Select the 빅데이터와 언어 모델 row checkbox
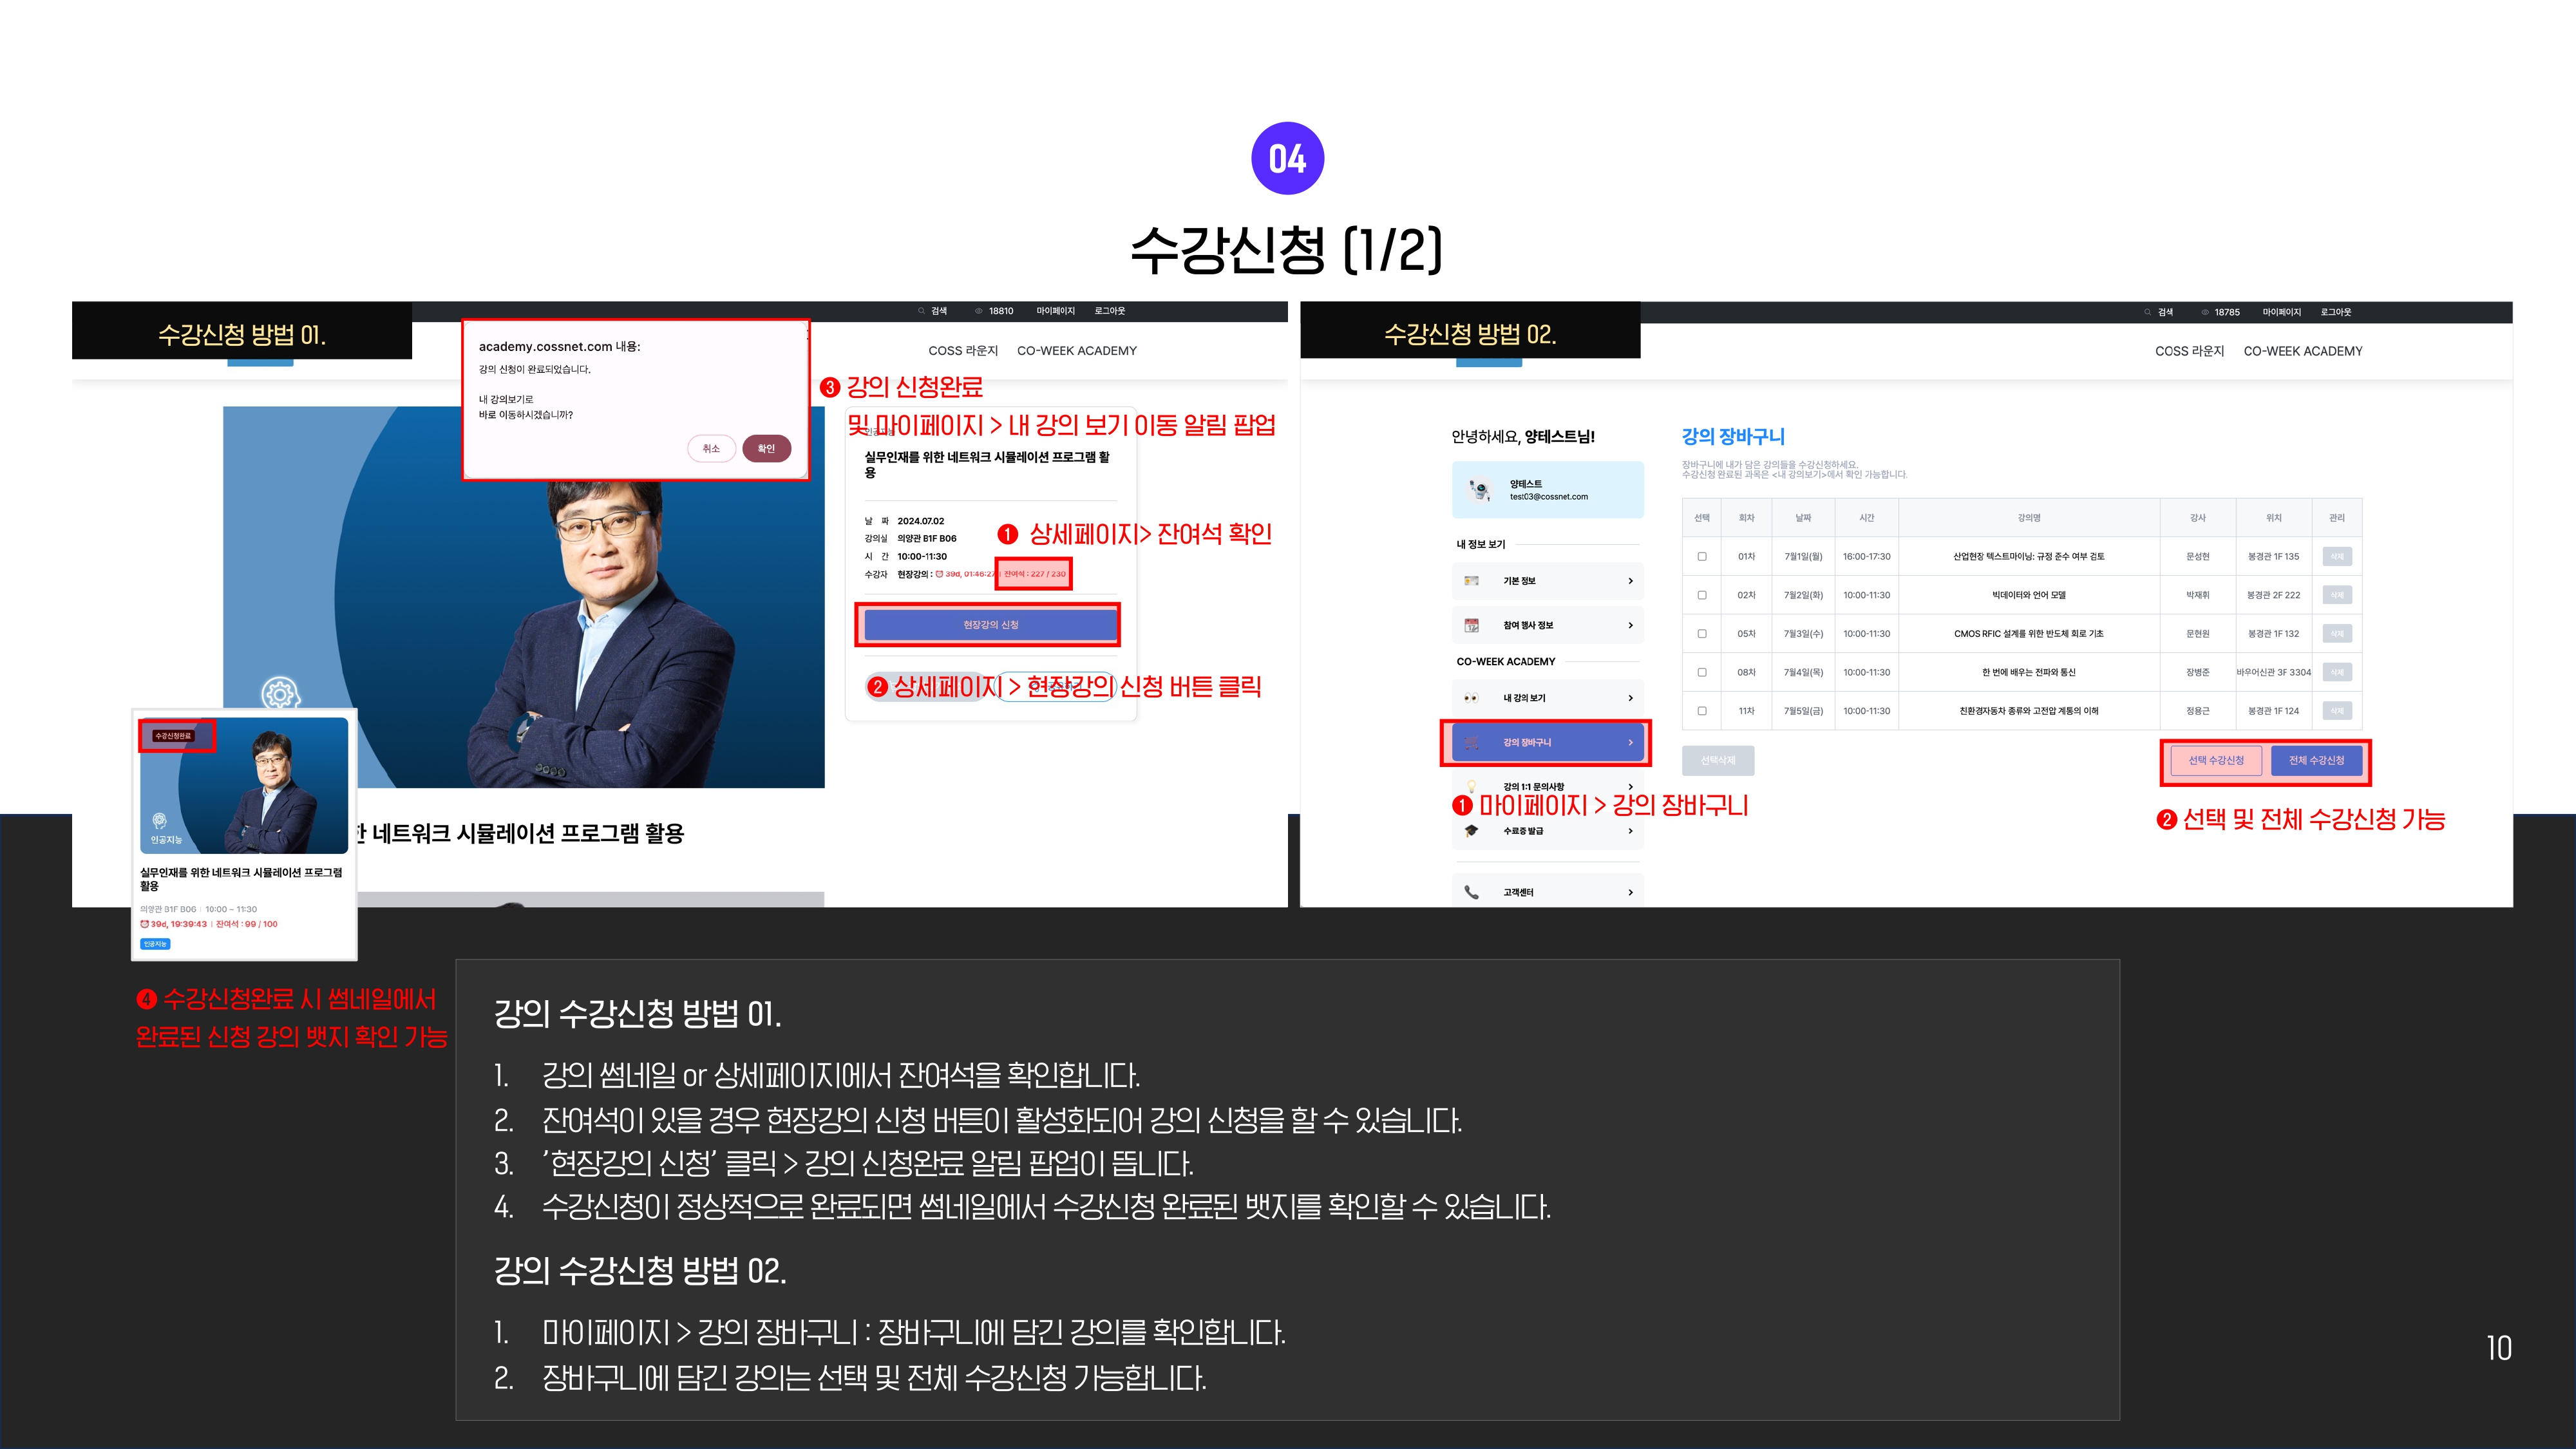The width and height of the screenshot is (2576, 1449). point(1702,595)
